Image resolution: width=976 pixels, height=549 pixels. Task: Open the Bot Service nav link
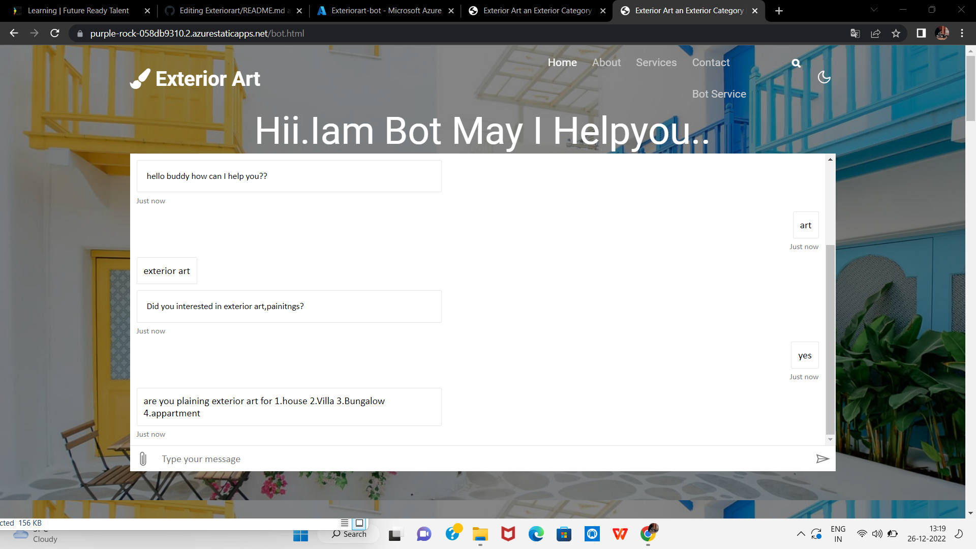[719, 94]
